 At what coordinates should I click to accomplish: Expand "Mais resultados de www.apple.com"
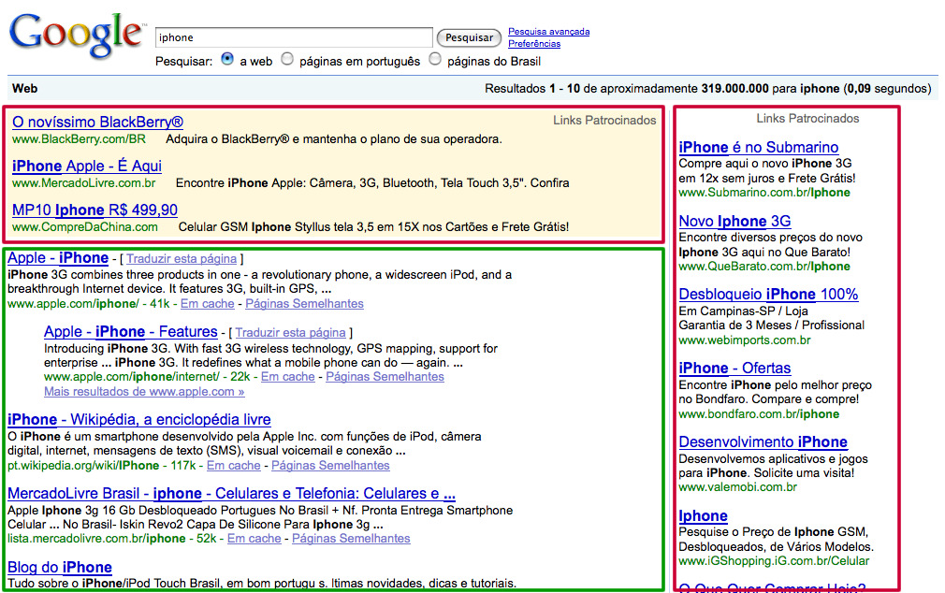(144, 392)
